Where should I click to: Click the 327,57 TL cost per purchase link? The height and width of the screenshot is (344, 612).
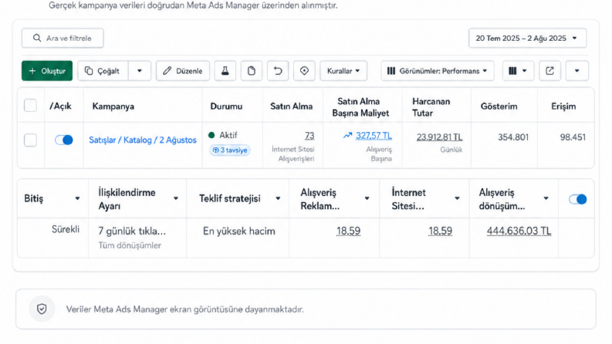[x=374, y=136]
